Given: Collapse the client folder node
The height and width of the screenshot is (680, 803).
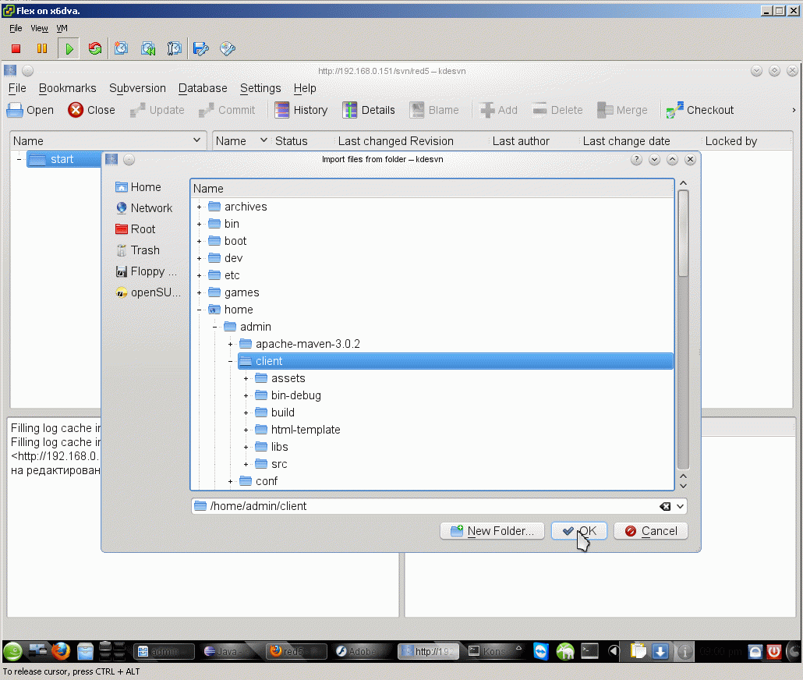Looking at the screenshot, I should click(231, 361).
